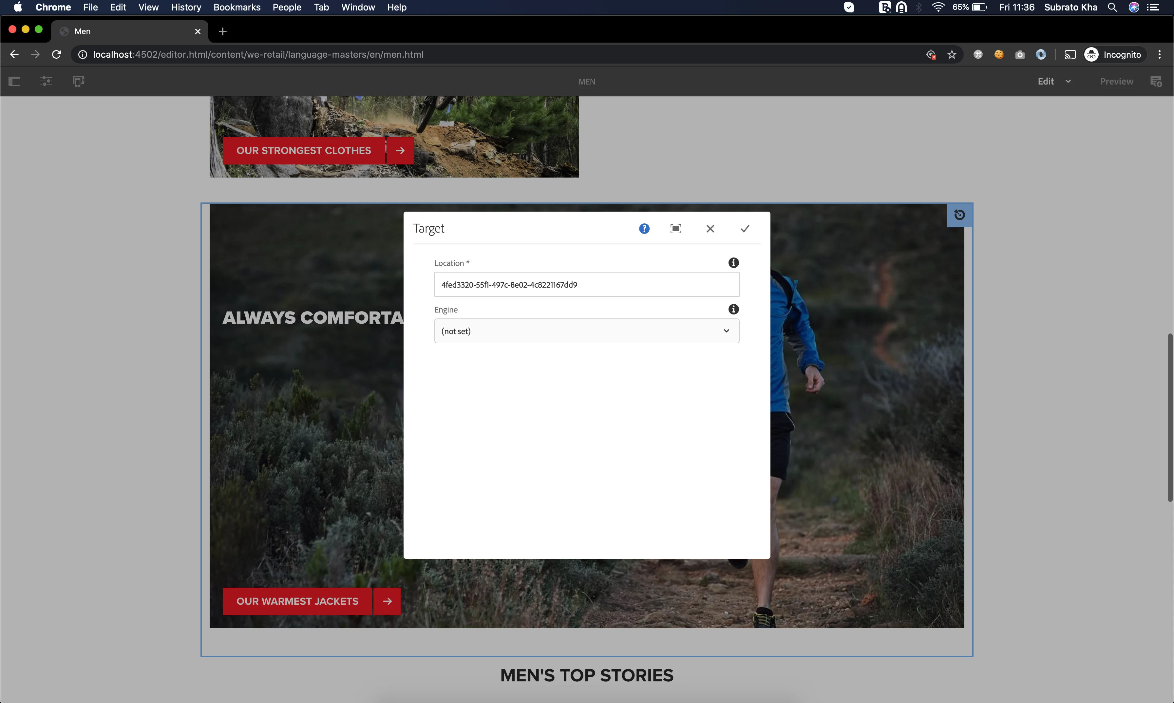
Task: Open the annotations icon in toolbar
Action: [1156, 82]
